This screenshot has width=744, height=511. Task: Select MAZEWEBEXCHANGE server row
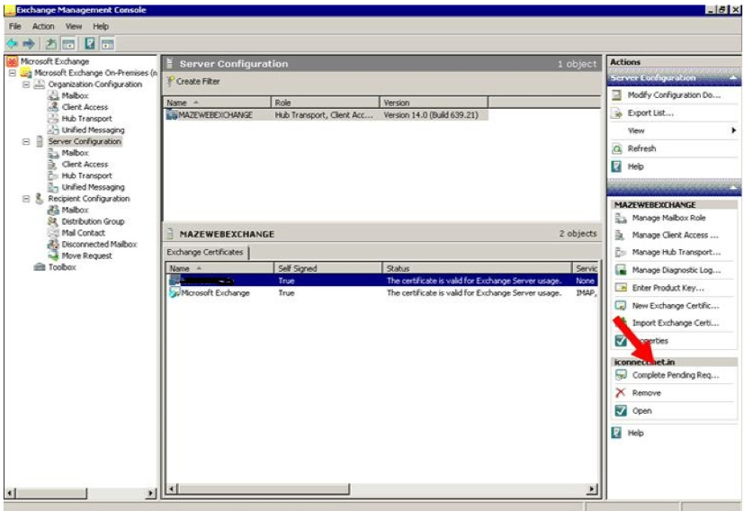tap(326, 115)
